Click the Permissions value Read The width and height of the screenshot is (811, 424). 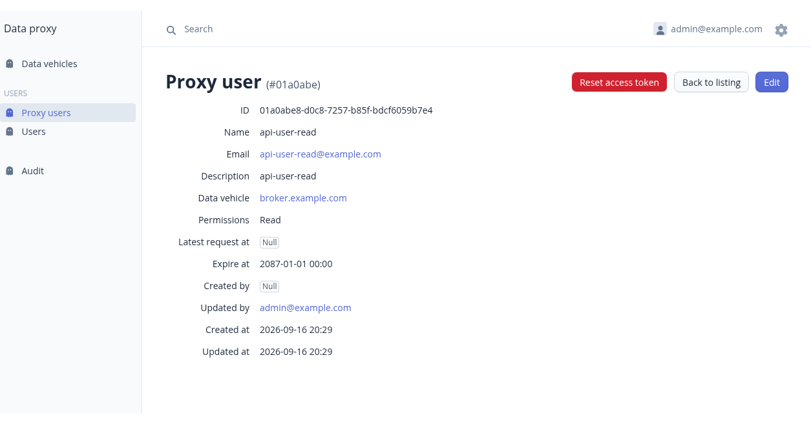[270, 220]
